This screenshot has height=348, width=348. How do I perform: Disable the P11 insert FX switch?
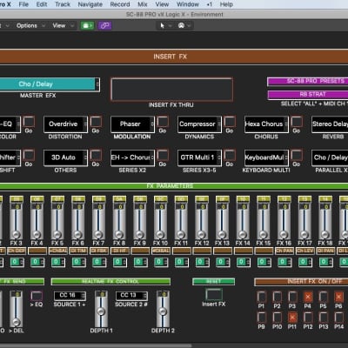pos(292,318)
